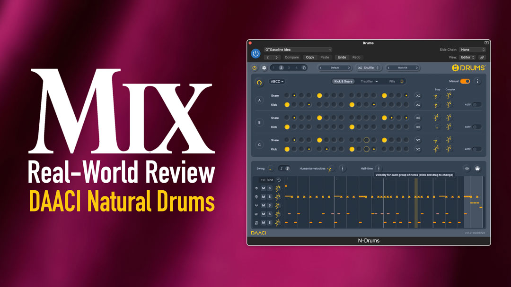
Task: Click the Undo button
Action: 342,57
